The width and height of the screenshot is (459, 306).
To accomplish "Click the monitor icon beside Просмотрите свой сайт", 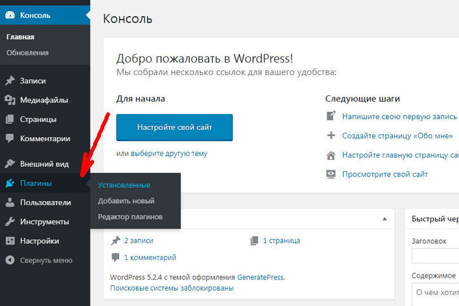I will coord(331,175).
